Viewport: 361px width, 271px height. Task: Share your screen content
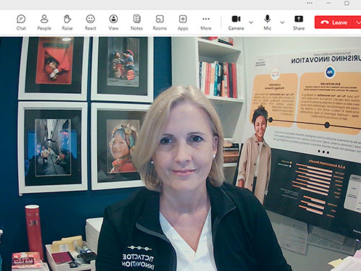[x=299, y=22]
